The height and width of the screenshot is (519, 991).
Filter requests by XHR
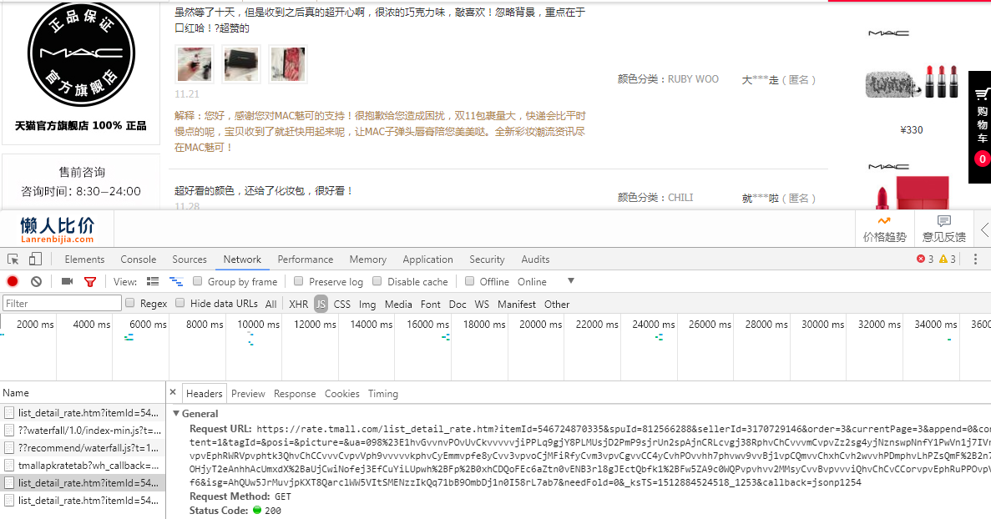(x=298, y=305)
